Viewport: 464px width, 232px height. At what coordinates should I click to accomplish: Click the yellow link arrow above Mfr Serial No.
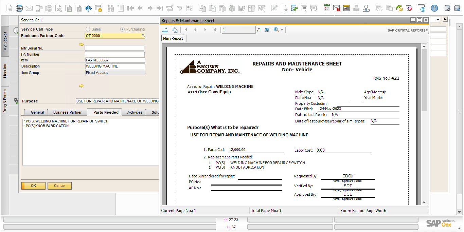[81, 44]
